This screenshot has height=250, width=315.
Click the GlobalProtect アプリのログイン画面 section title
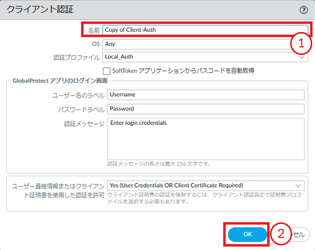tap(60, 81)
